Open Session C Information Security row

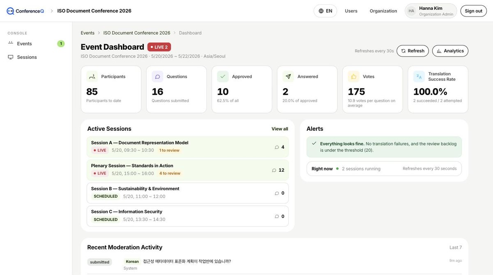(x=188, y=216)
